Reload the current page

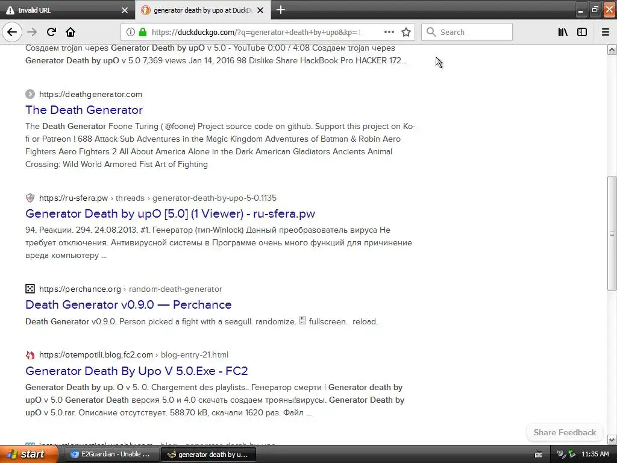[51, 32]
